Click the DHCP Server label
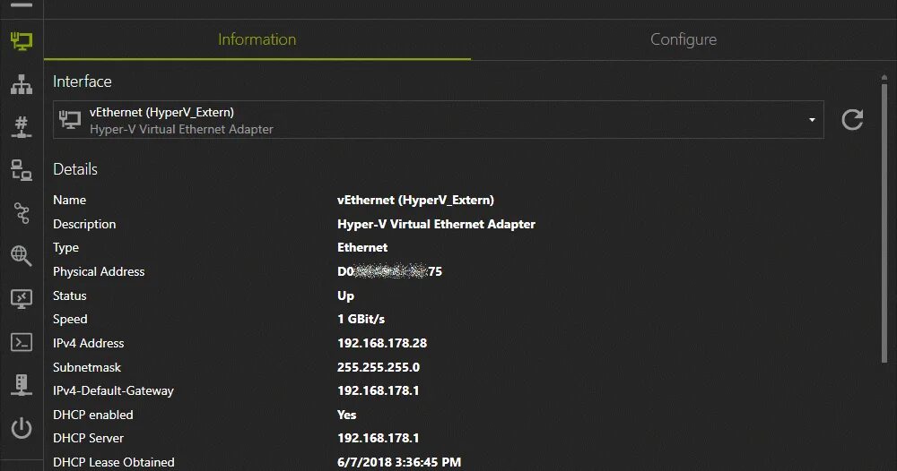Viewport: 897px width, 471px height. (88, 438)
